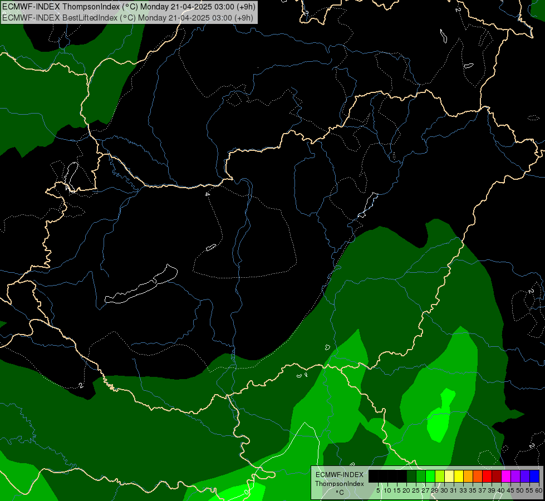Screen dimensions: 545x501
Task: Select the pale yellow 30–31 legend swatch
Action: [x=449, y=476]
